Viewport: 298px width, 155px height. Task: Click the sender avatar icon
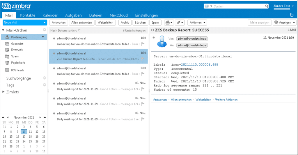pos(162,41)
